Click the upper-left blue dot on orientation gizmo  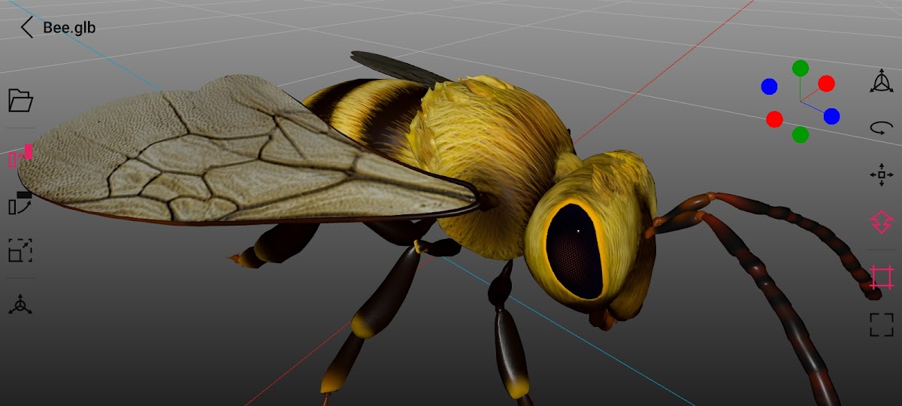769,86
